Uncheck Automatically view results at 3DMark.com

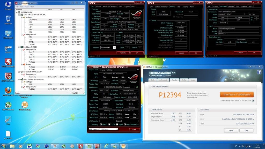tap(253, 101)
